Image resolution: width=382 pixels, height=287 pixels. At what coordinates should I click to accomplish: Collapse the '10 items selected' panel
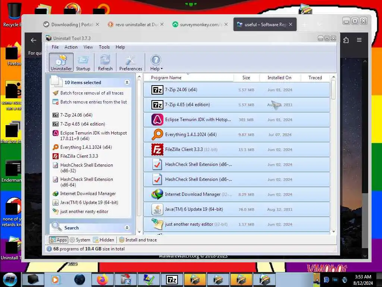pos(127,83)
